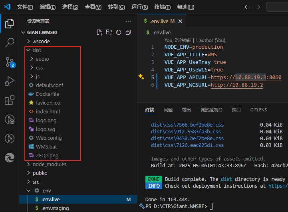Open Dockerfile in the file tree
The width and height of the screenshot is (288, 212).
tap(47, 94)
